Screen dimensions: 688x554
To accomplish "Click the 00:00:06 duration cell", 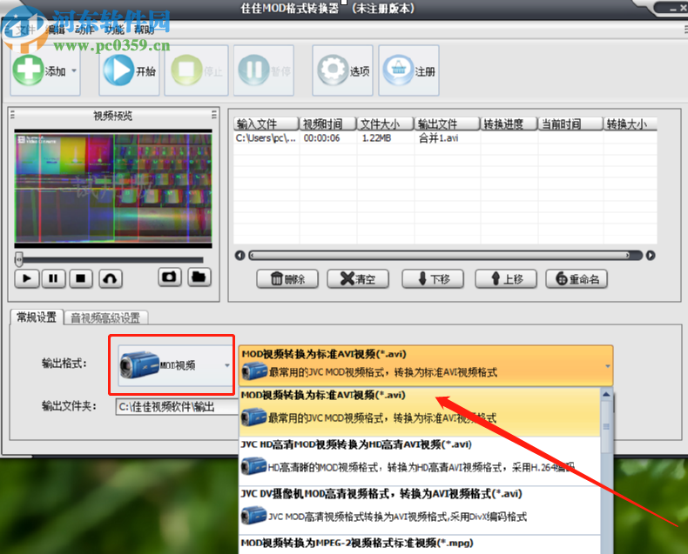I will point(321,138).
